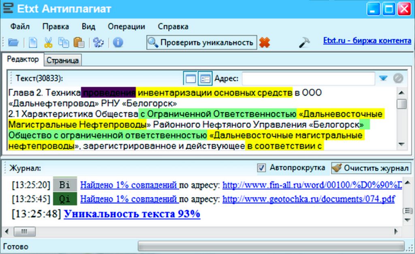
Task: Create a new document with blank page icon
Action: [x=33, y=42]
